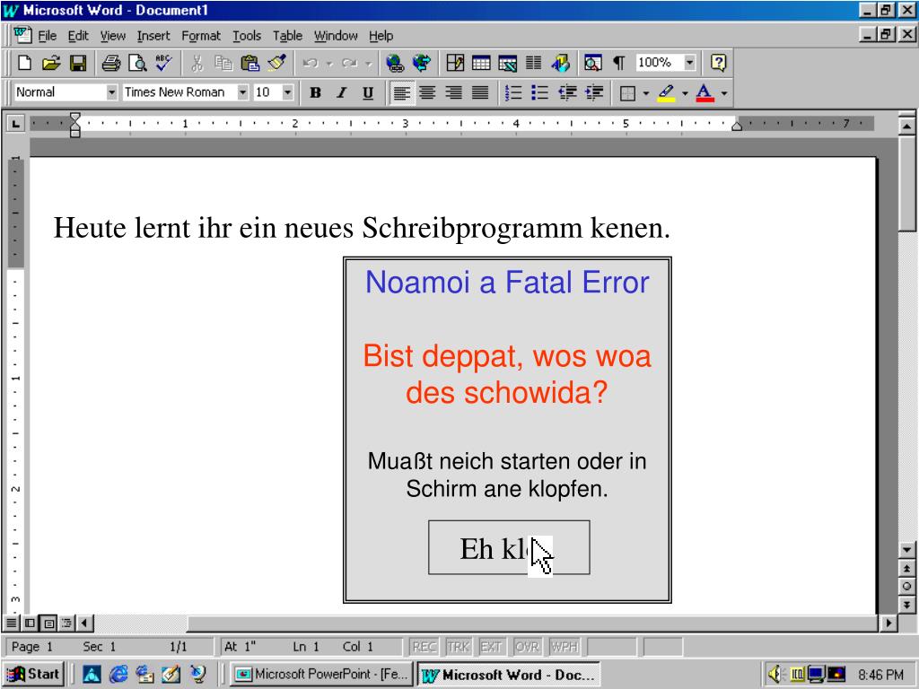Viewport: 919px width, 689px height.
Task: Apply the red Font Color
Action: [705, 92]
